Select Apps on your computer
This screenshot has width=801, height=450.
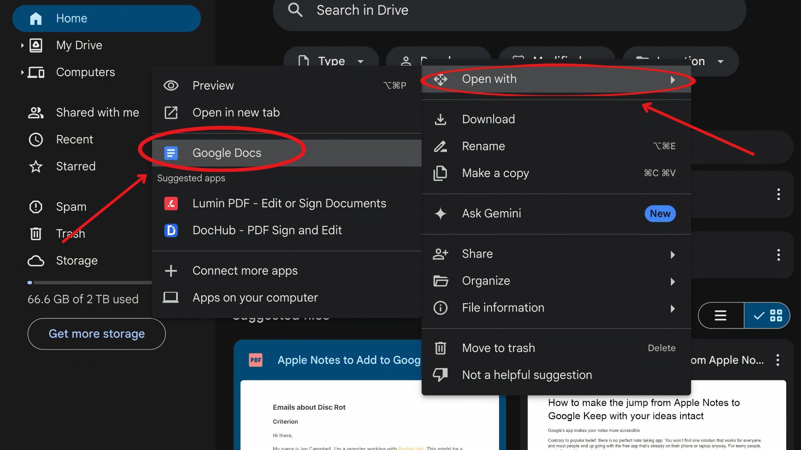click(287, 297)
